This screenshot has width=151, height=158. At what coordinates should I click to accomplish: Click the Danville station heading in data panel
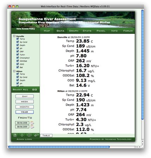[74, 37]
